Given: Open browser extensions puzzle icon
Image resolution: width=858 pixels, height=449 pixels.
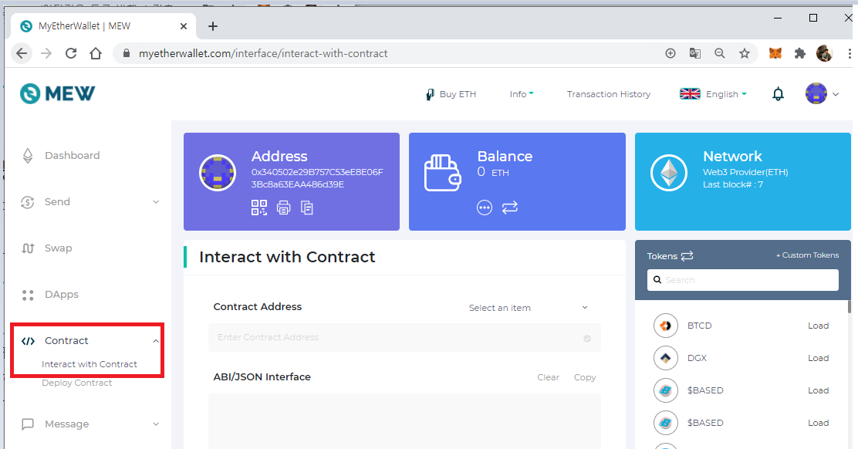Looking at the screenshot, I should coord(800,53).
